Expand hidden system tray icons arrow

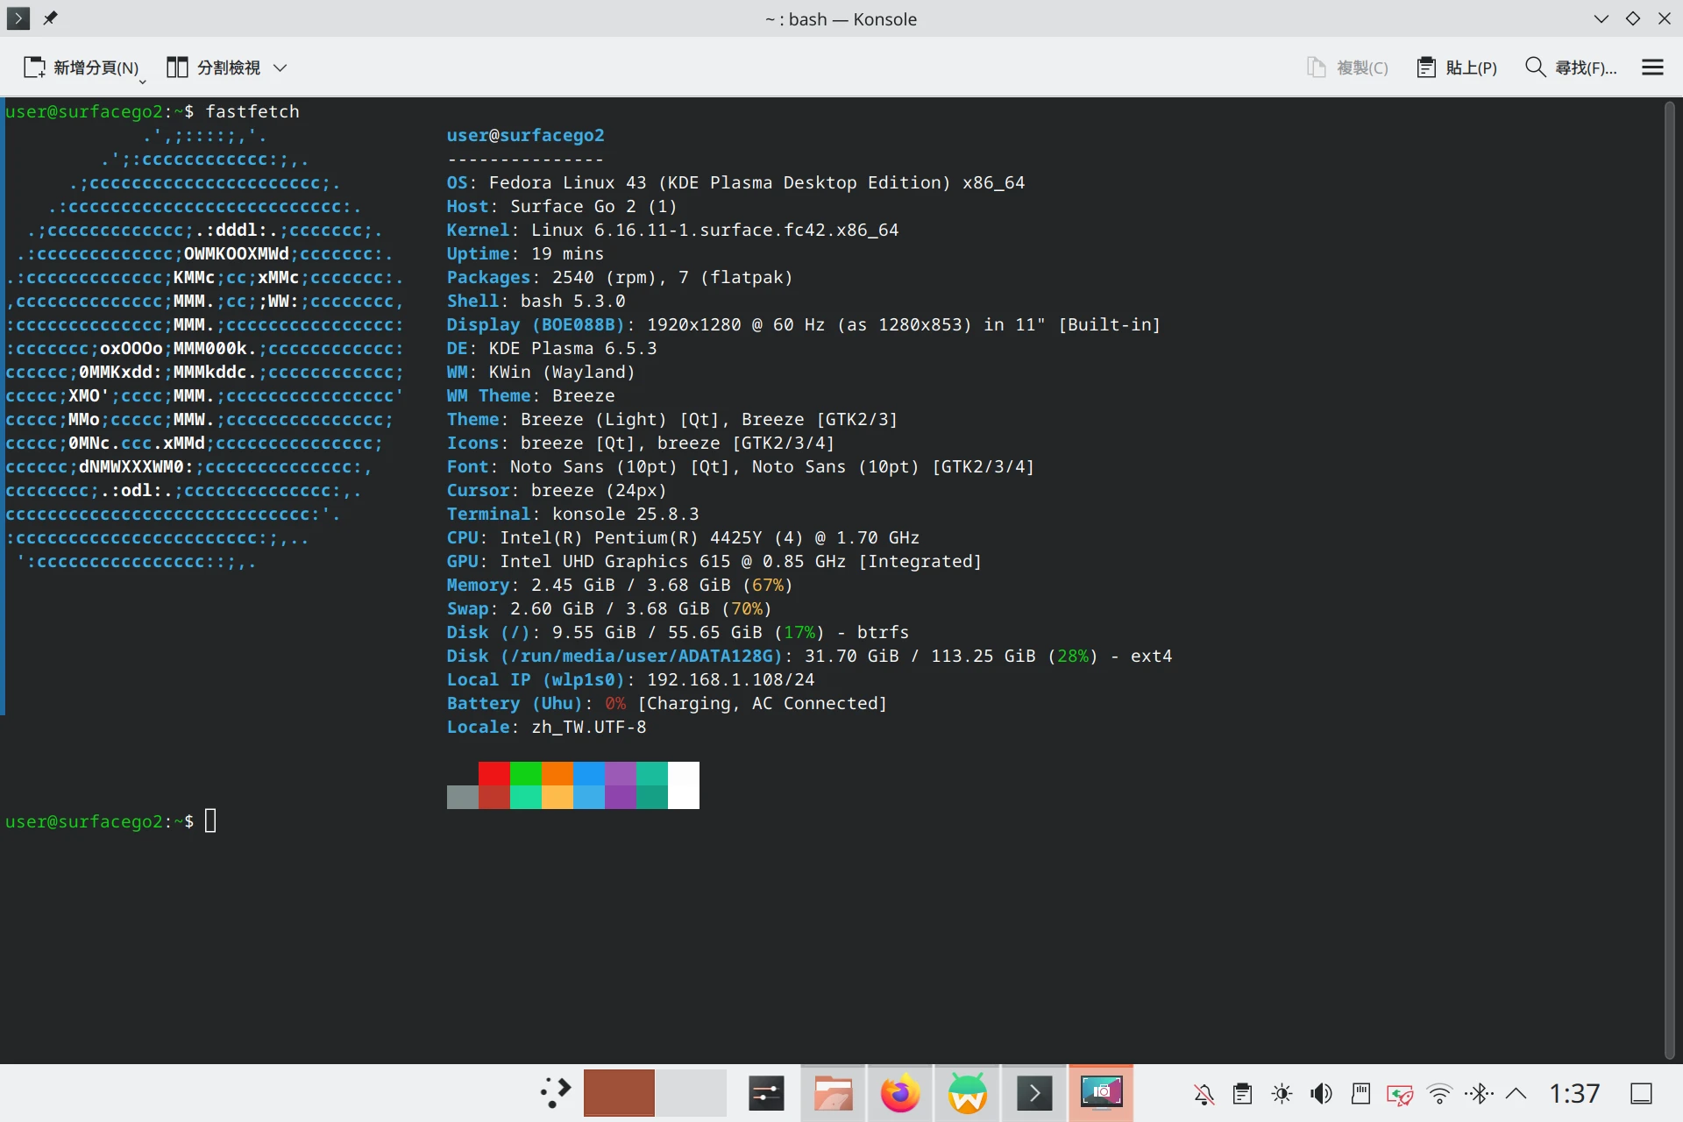[x=1516, y=1093]
